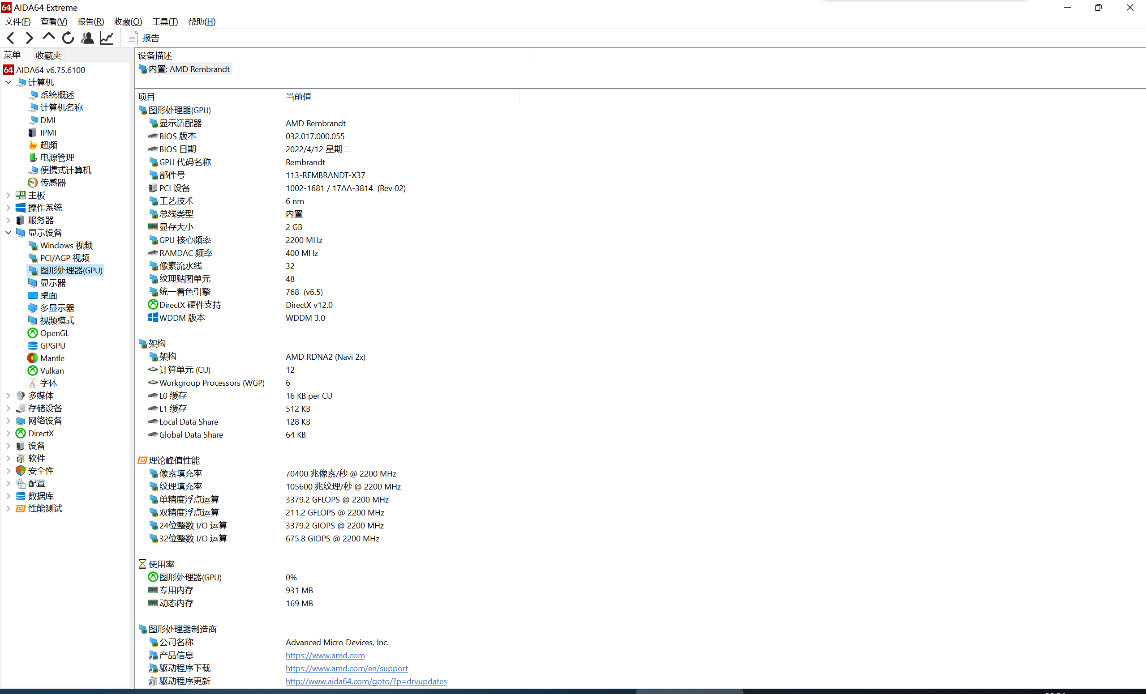Click the DirectX 硬件支持 row icon

click(x=153, y=304)
